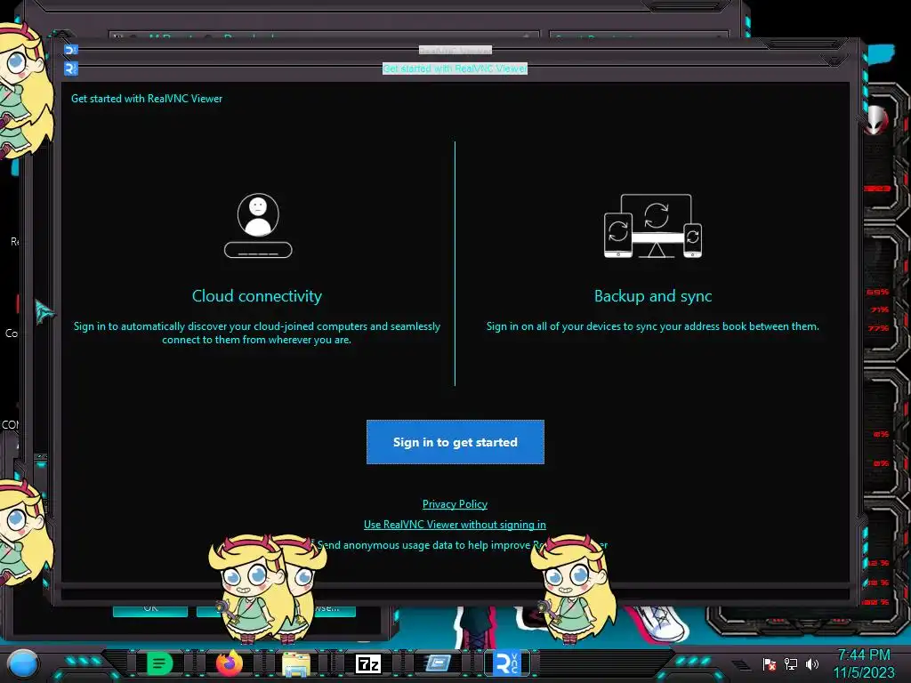The width and height of the screenshot is (911, 683).
Task: Click the Cloud connectivity user account icon
Action: click(x=258, y=225)
